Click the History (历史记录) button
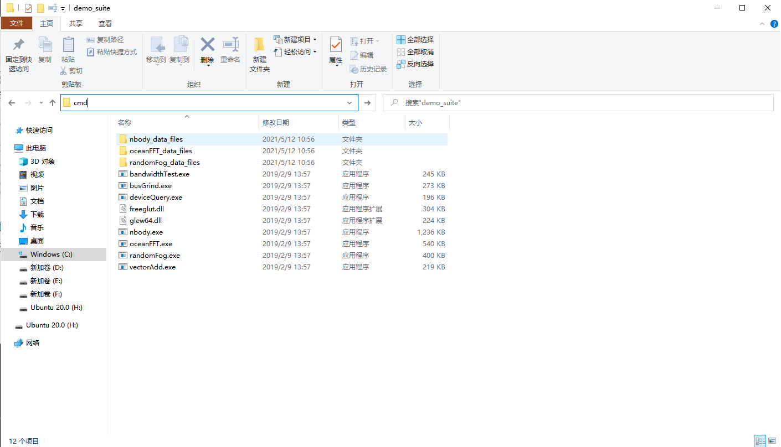Screen dimensions: 781x447 point(368,69)
